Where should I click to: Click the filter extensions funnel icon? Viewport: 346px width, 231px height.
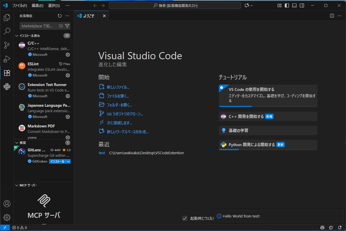tap(67, 26)
